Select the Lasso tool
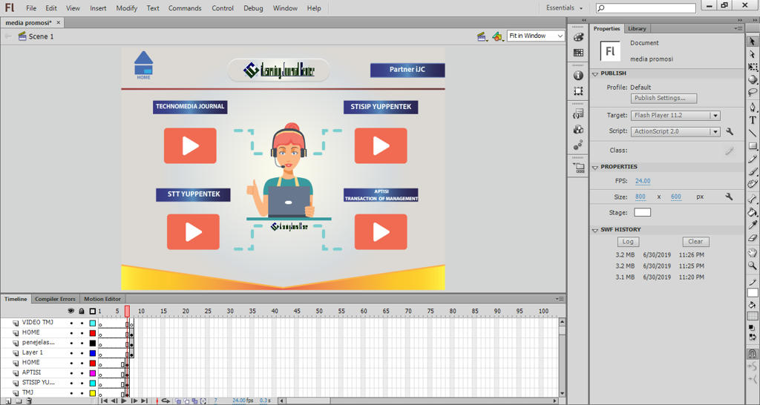The height and width of the screenshot is (405, 760). (753, 93)
